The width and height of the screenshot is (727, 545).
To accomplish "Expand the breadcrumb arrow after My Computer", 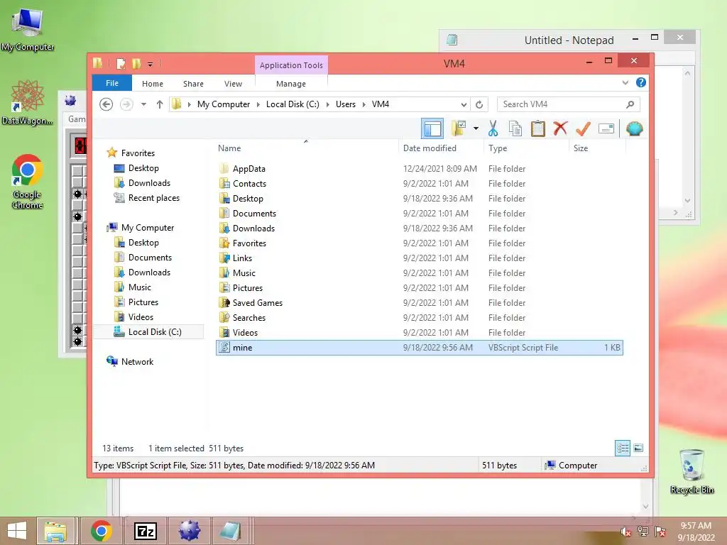I will click(258, 104).
